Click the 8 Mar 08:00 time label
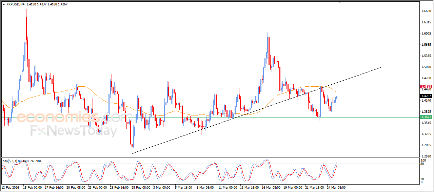 (204, 187)
